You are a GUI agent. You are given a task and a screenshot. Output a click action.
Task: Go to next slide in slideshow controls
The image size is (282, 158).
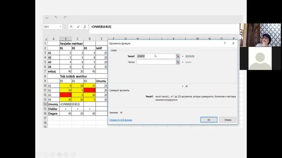coord(46,154)
